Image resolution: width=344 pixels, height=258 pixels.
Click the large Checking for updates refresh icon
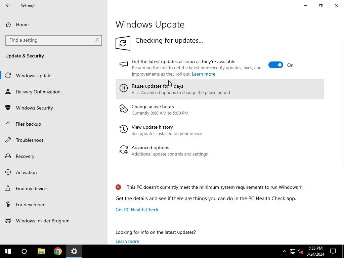(x=123, y=43)
